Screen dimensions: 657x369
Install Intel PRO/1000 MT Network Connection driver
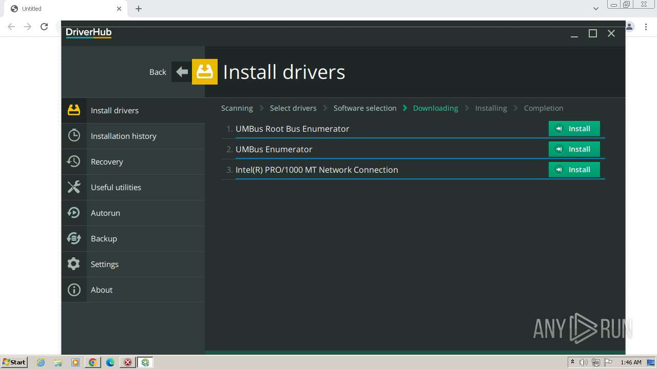(x=574, y=170)
